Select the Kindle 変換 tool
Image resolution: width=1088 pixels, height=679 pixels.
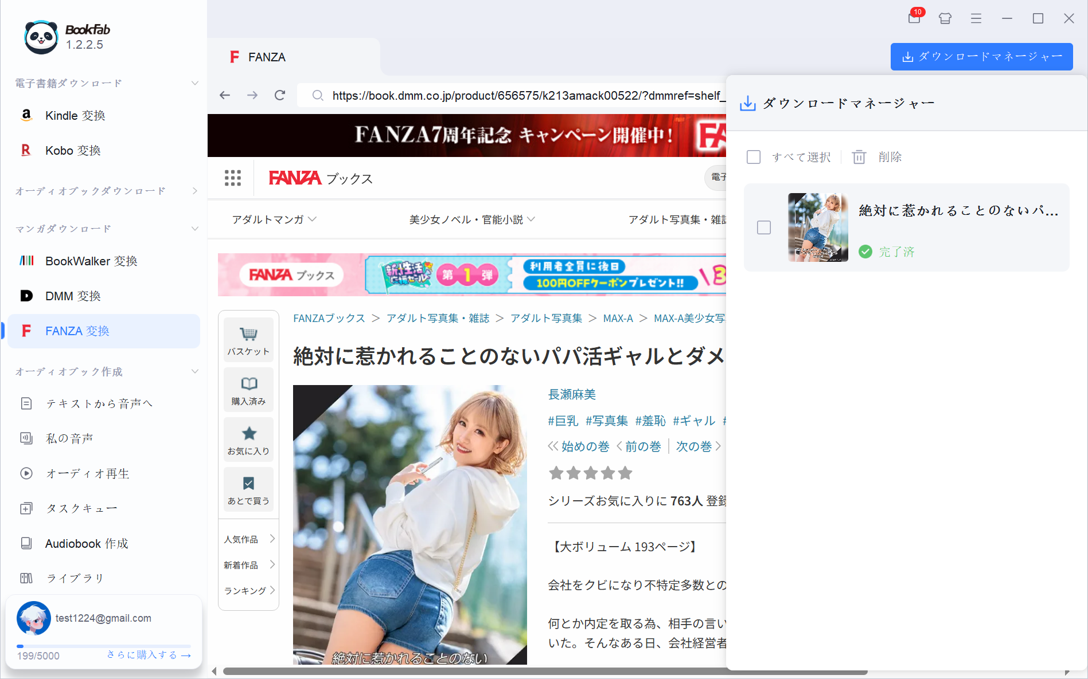point(75,115)
